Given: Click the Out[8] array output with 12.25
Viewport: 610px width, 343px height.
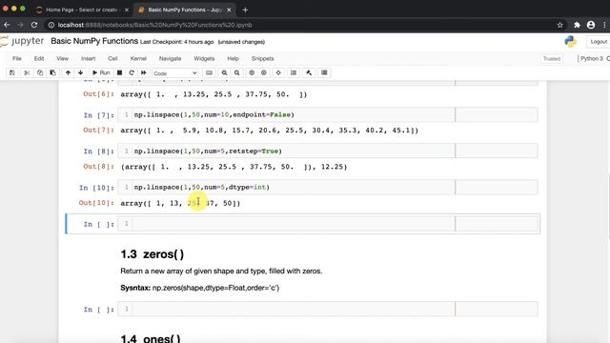Looking at the screenshot, I should (234, 167).
